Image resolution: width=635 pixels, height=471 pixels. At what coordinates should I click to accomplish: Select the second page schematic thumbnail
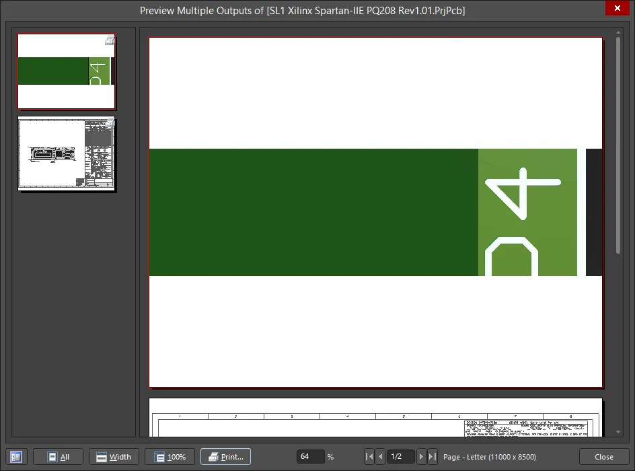pyautogui.click(x=66, y=155)
